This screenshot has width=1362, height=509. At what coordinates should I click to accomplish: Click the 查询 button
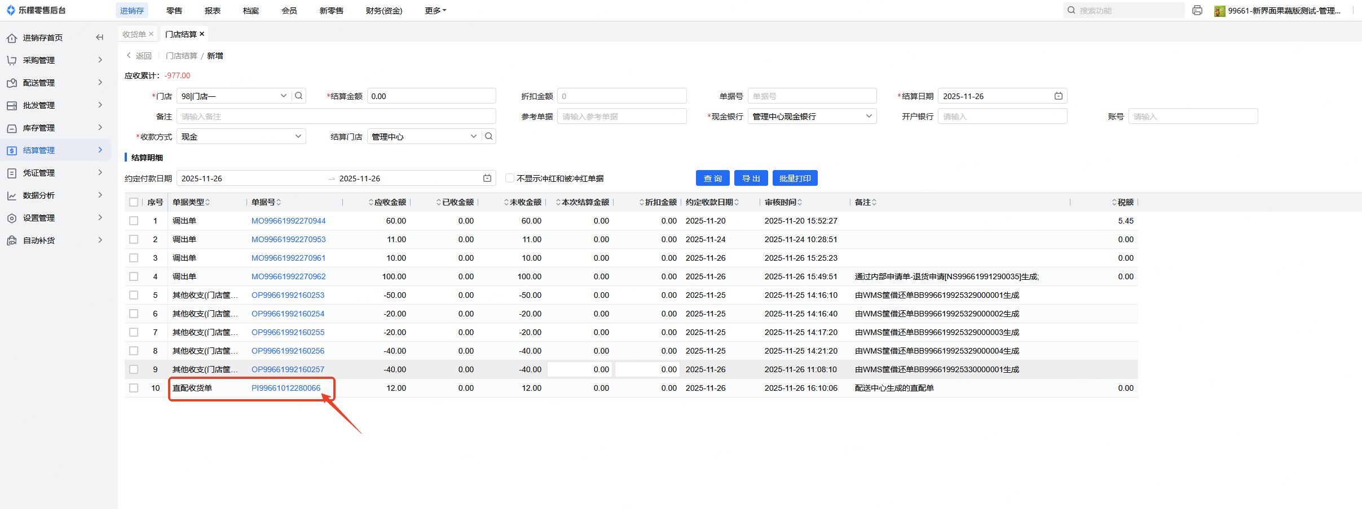[712, 178]
